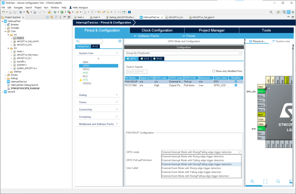The width and height of the screenshot is (296, 194).
Task: Collapse the System Core category
Action: (x=117, y=53)
